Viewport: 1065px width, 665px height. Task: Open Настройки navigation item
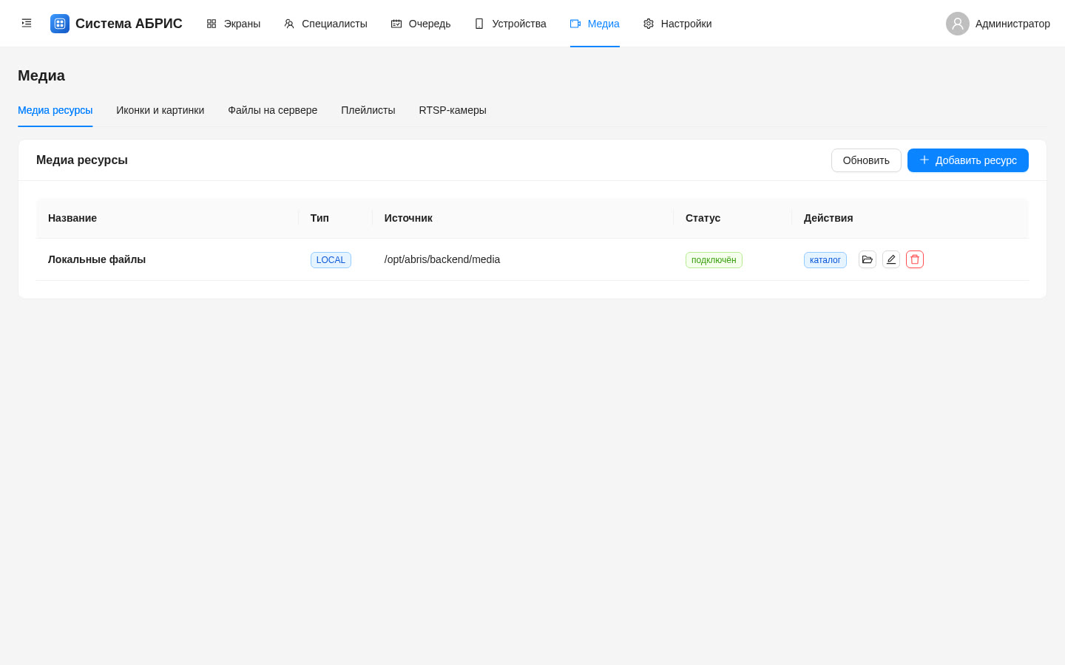point(677,24)
